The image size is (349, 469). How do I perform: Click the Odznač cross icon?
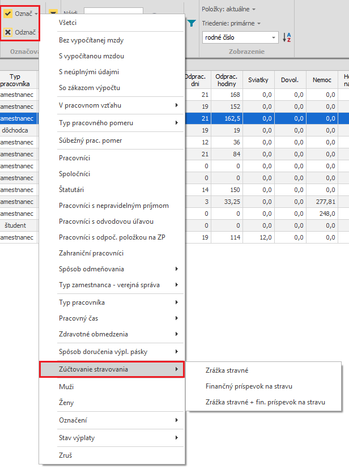[x=8, y=32]
